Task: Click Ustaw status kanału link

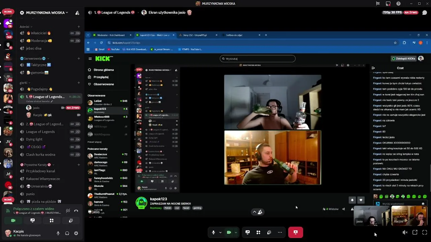Action: click(x=39, y=101)
